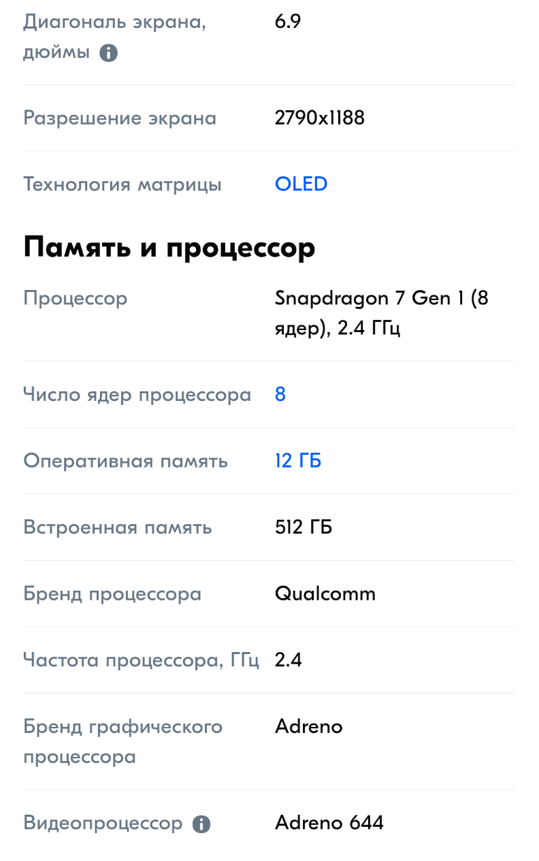Select the 12 ГБ RAM link

click(298, 461)
